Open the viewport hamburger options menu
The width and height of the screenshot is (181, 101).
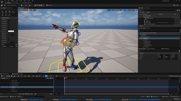pos(20,10)
